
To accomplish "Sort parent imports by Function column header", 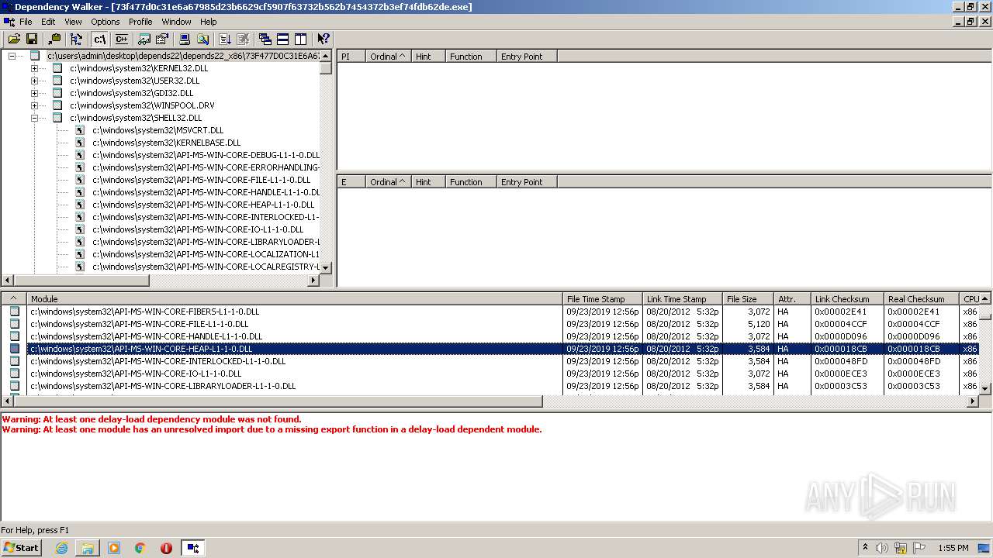I will (x=471, y=57).
